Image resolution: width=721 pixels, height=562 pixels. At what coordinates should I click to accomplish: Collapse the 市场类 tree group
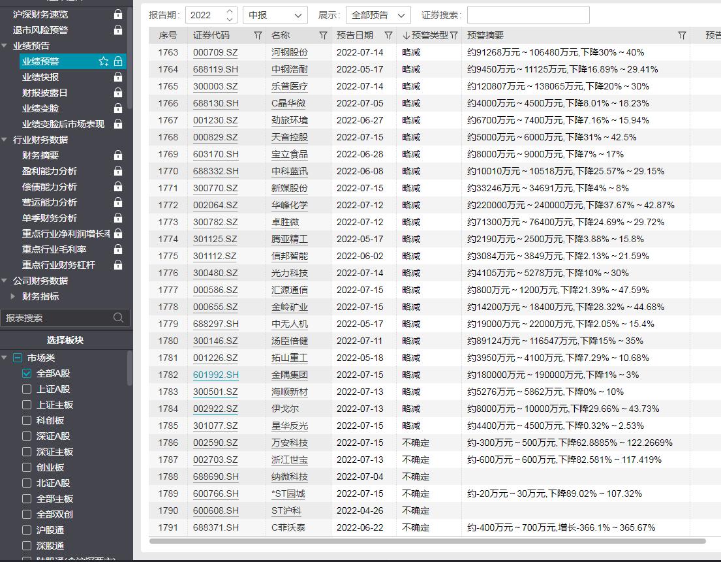pyautogui.click(x=4, y=357)
